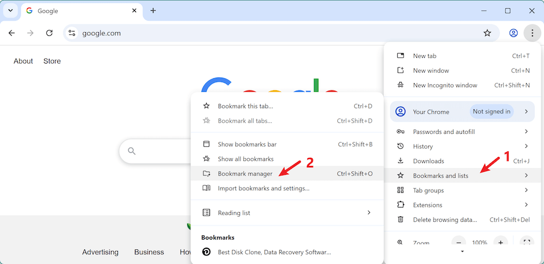544x264 pixels.
Task: Choose New window menu entry
Action: tap(463, 70)
